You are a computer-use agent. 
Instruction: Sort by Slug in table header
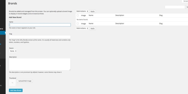tap(161, 15)
